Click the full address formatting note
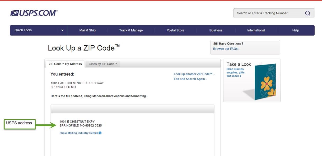Screen dimensions: 322x156 (x=99, y=96)
